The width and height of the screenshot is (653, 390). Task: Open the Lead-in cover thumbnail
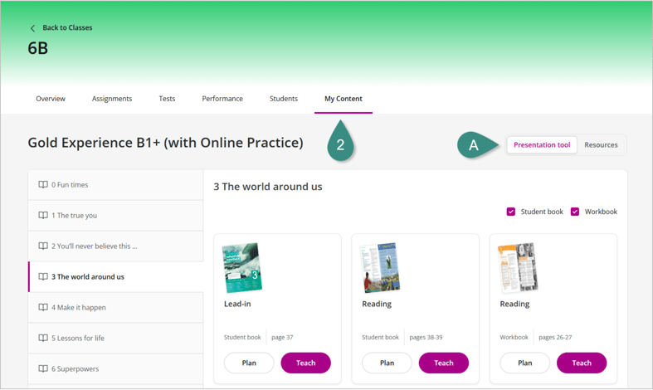pyautogui.click(x=242, y=267)
